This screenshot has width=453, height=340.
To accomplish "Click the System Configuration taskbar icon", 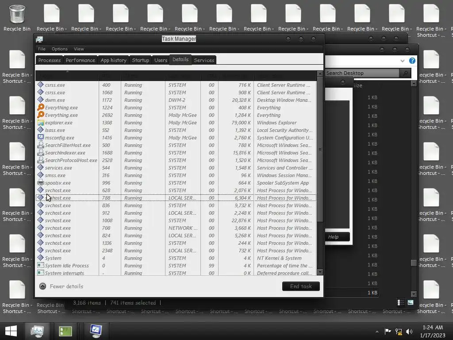I will (x=96, y=331).
